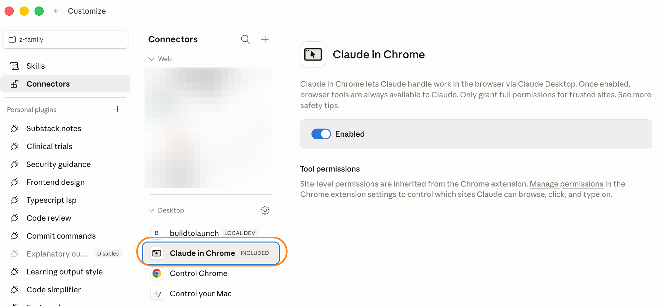Collapse the Web connectors section
The width and height of the screenshot is (662, 306).
(151, 59)
